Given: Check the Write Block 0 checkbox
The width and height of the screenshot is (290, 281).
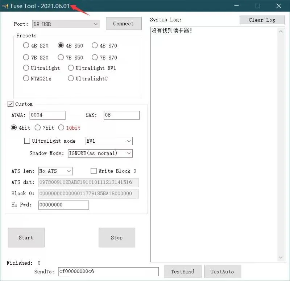Looking at the screenshot, I should (x=94, y=171).
